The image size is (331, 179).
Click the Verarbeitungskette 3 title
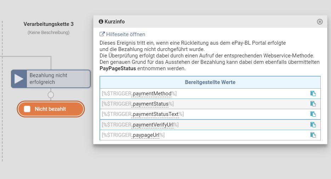(x=48, y=24)
